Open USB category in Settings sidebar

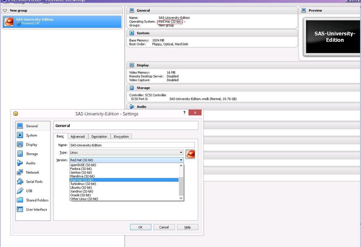tap(33, 191)
